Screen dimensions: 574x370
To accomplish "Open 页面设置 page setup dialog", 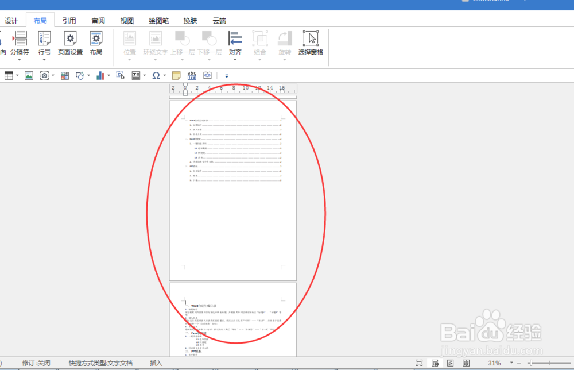I will pos(70,43).
